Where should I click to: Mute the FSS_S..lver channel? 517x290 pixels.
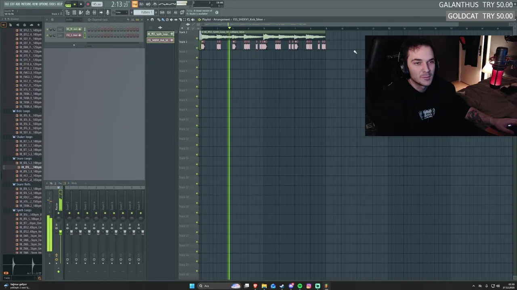[47, 35]
